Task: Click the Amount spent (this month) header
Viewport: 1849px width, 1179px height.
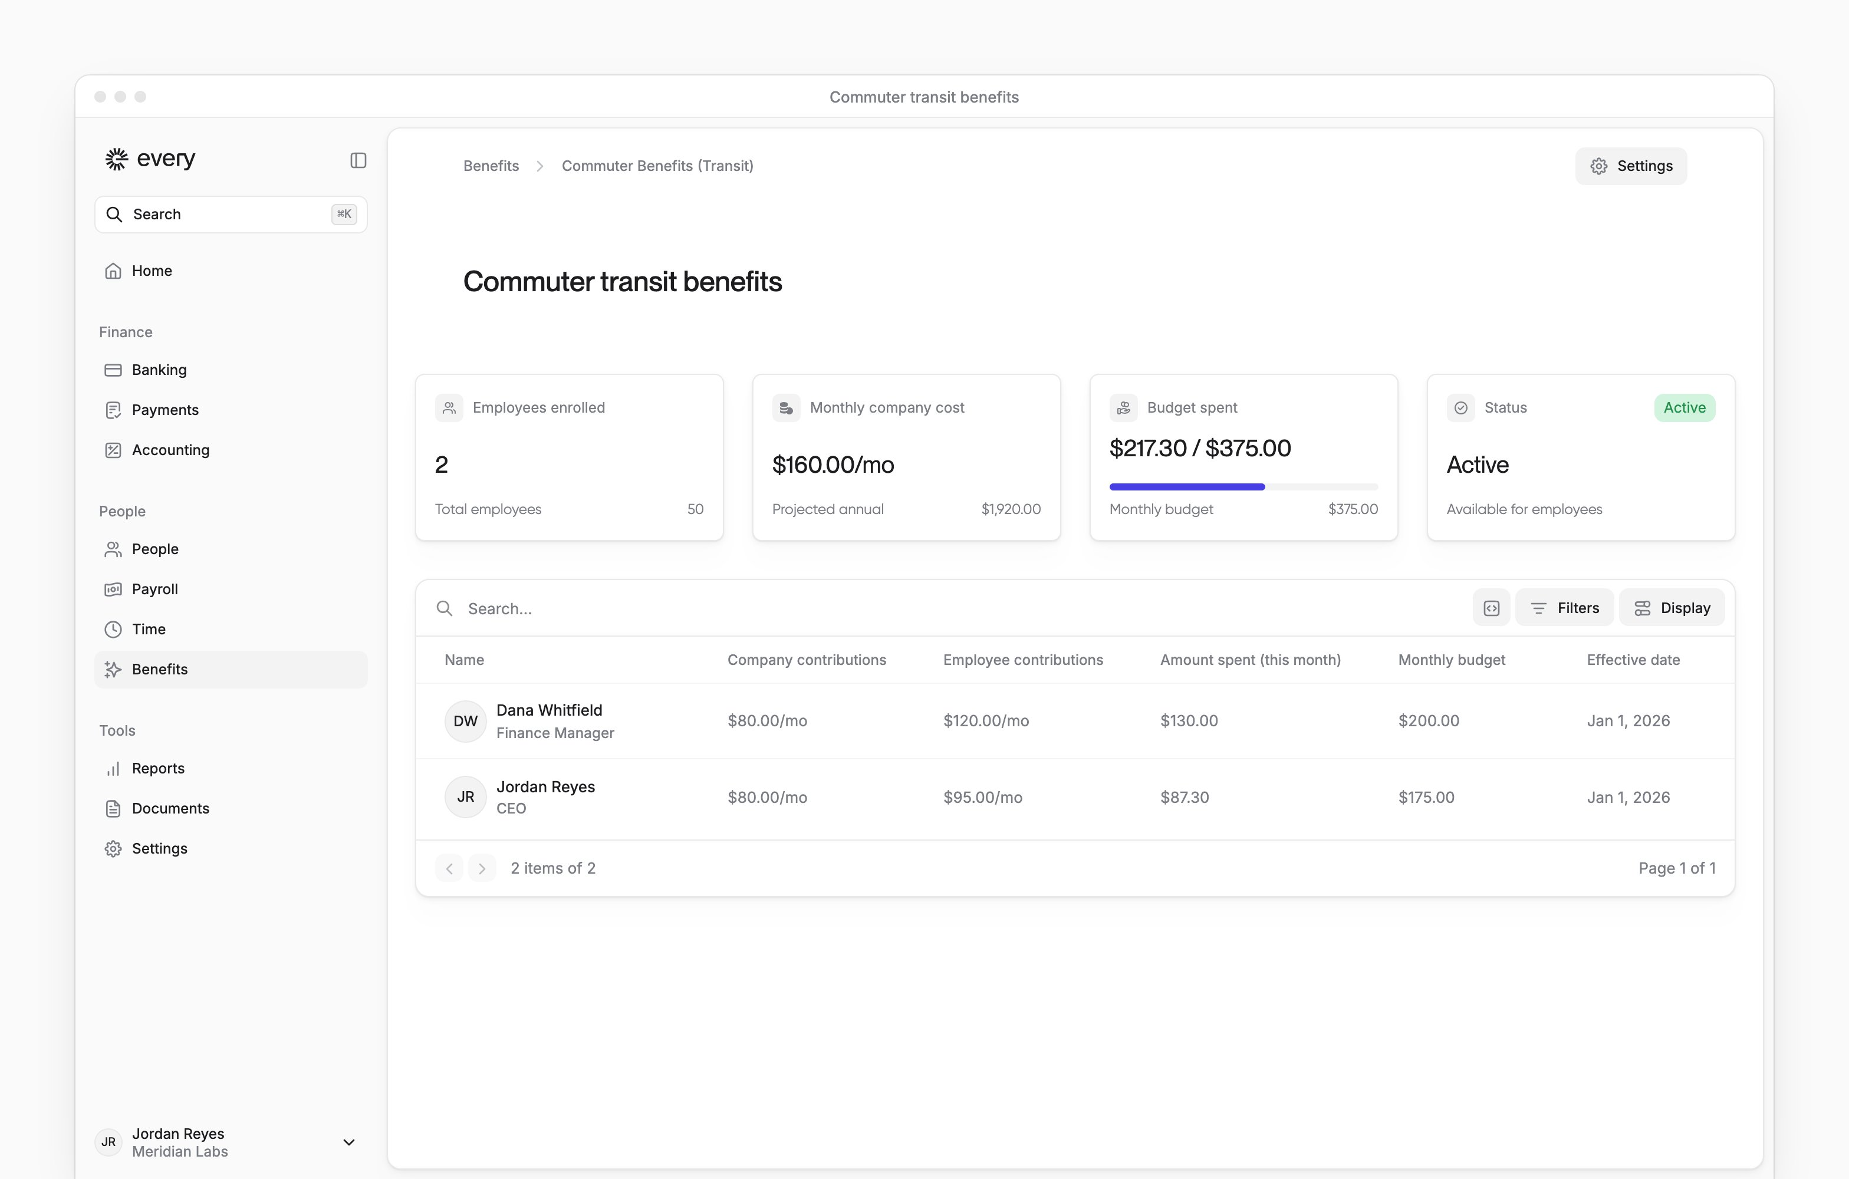Action: pyautogui.click(x=1250, y=660)
